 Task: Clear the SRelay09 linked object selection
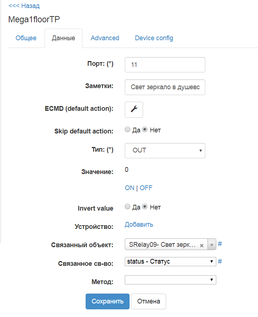click(202, 246)
